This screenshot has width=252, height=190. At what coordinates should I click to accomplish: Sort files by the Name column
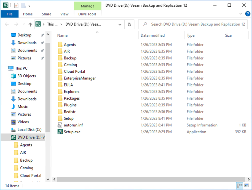[63, 35]
